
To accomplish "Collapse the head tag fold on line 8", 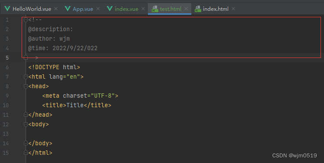I will [26, 86].
